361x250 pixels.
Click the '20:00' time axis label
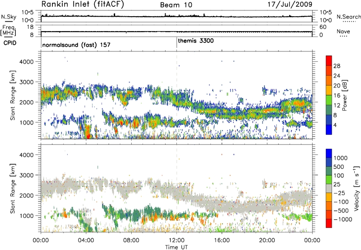[x=267, y=241]
